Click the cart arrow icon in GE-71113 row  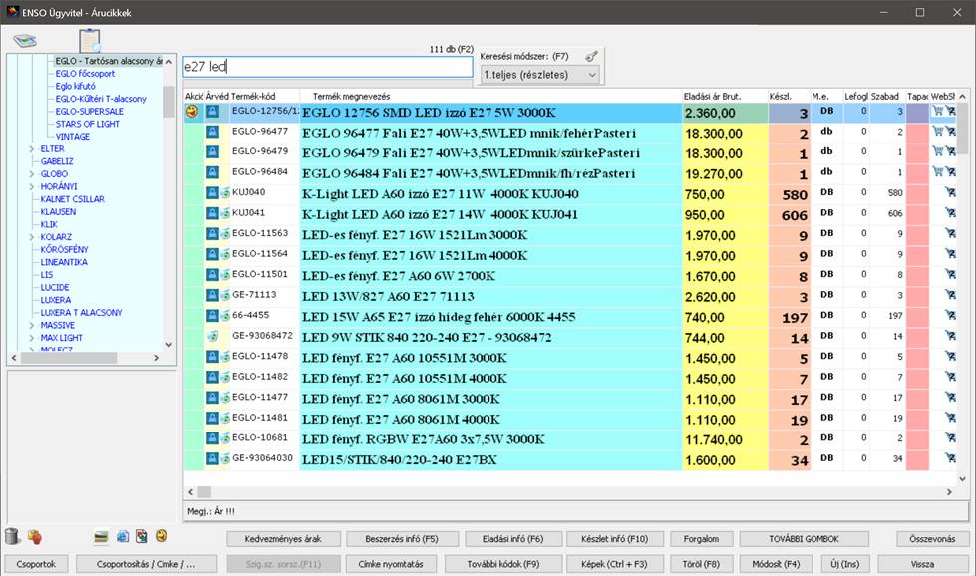950,295
